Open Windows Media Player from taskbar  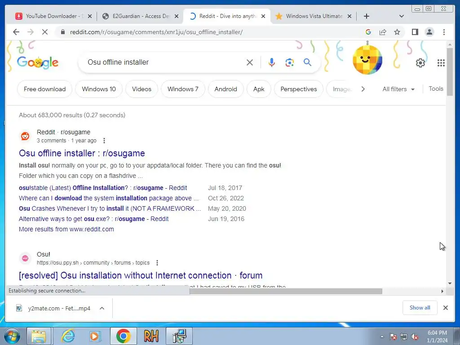(x=94, y=336)
